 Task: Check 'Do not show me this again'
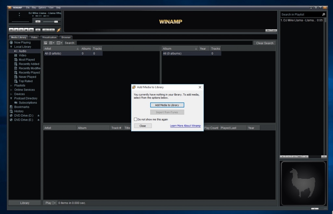tap(136, 119)
